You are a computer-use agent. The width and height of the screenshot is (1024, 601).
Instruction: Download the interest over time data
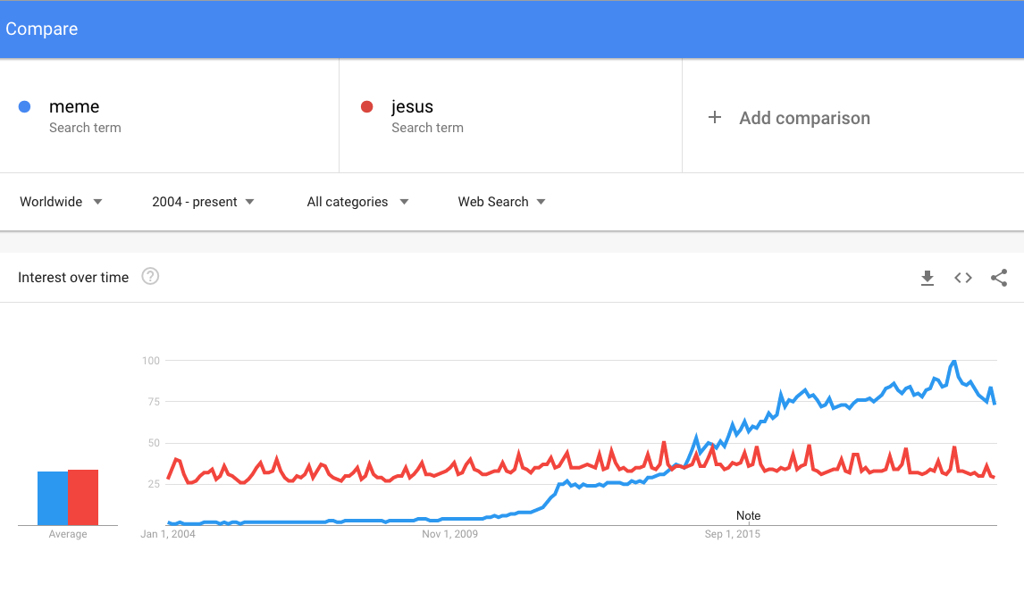pos(927,278)
